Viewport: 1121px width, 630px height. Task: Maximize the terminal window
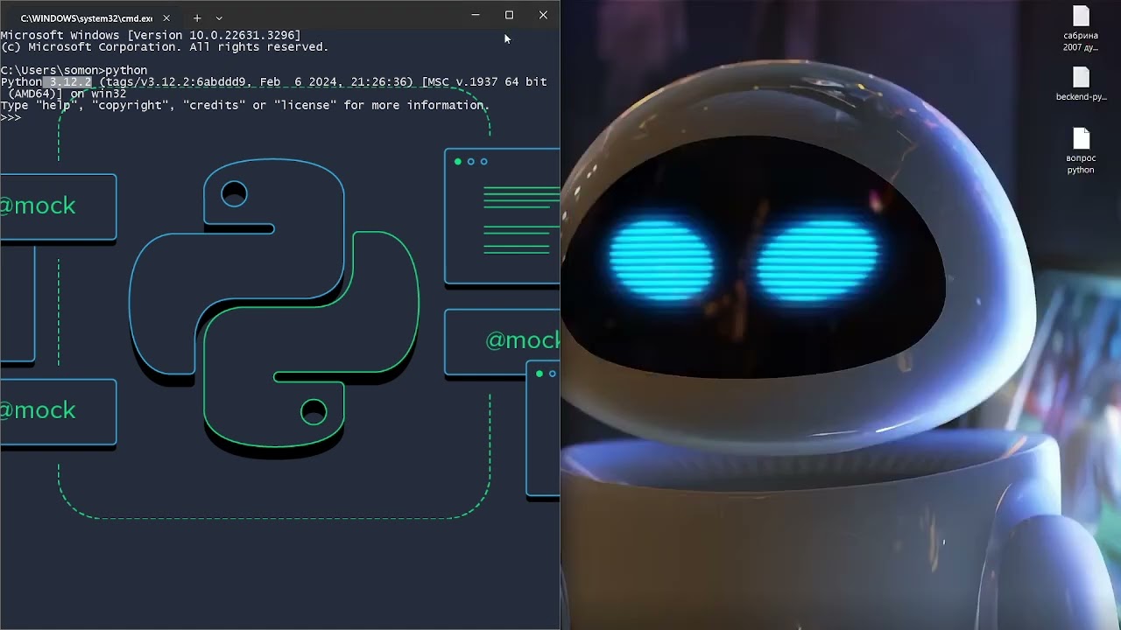click(509, 15)
